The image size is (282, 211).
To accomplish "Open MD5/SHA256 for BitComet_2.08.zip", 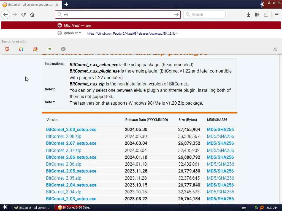I will (x=220, y=136).
